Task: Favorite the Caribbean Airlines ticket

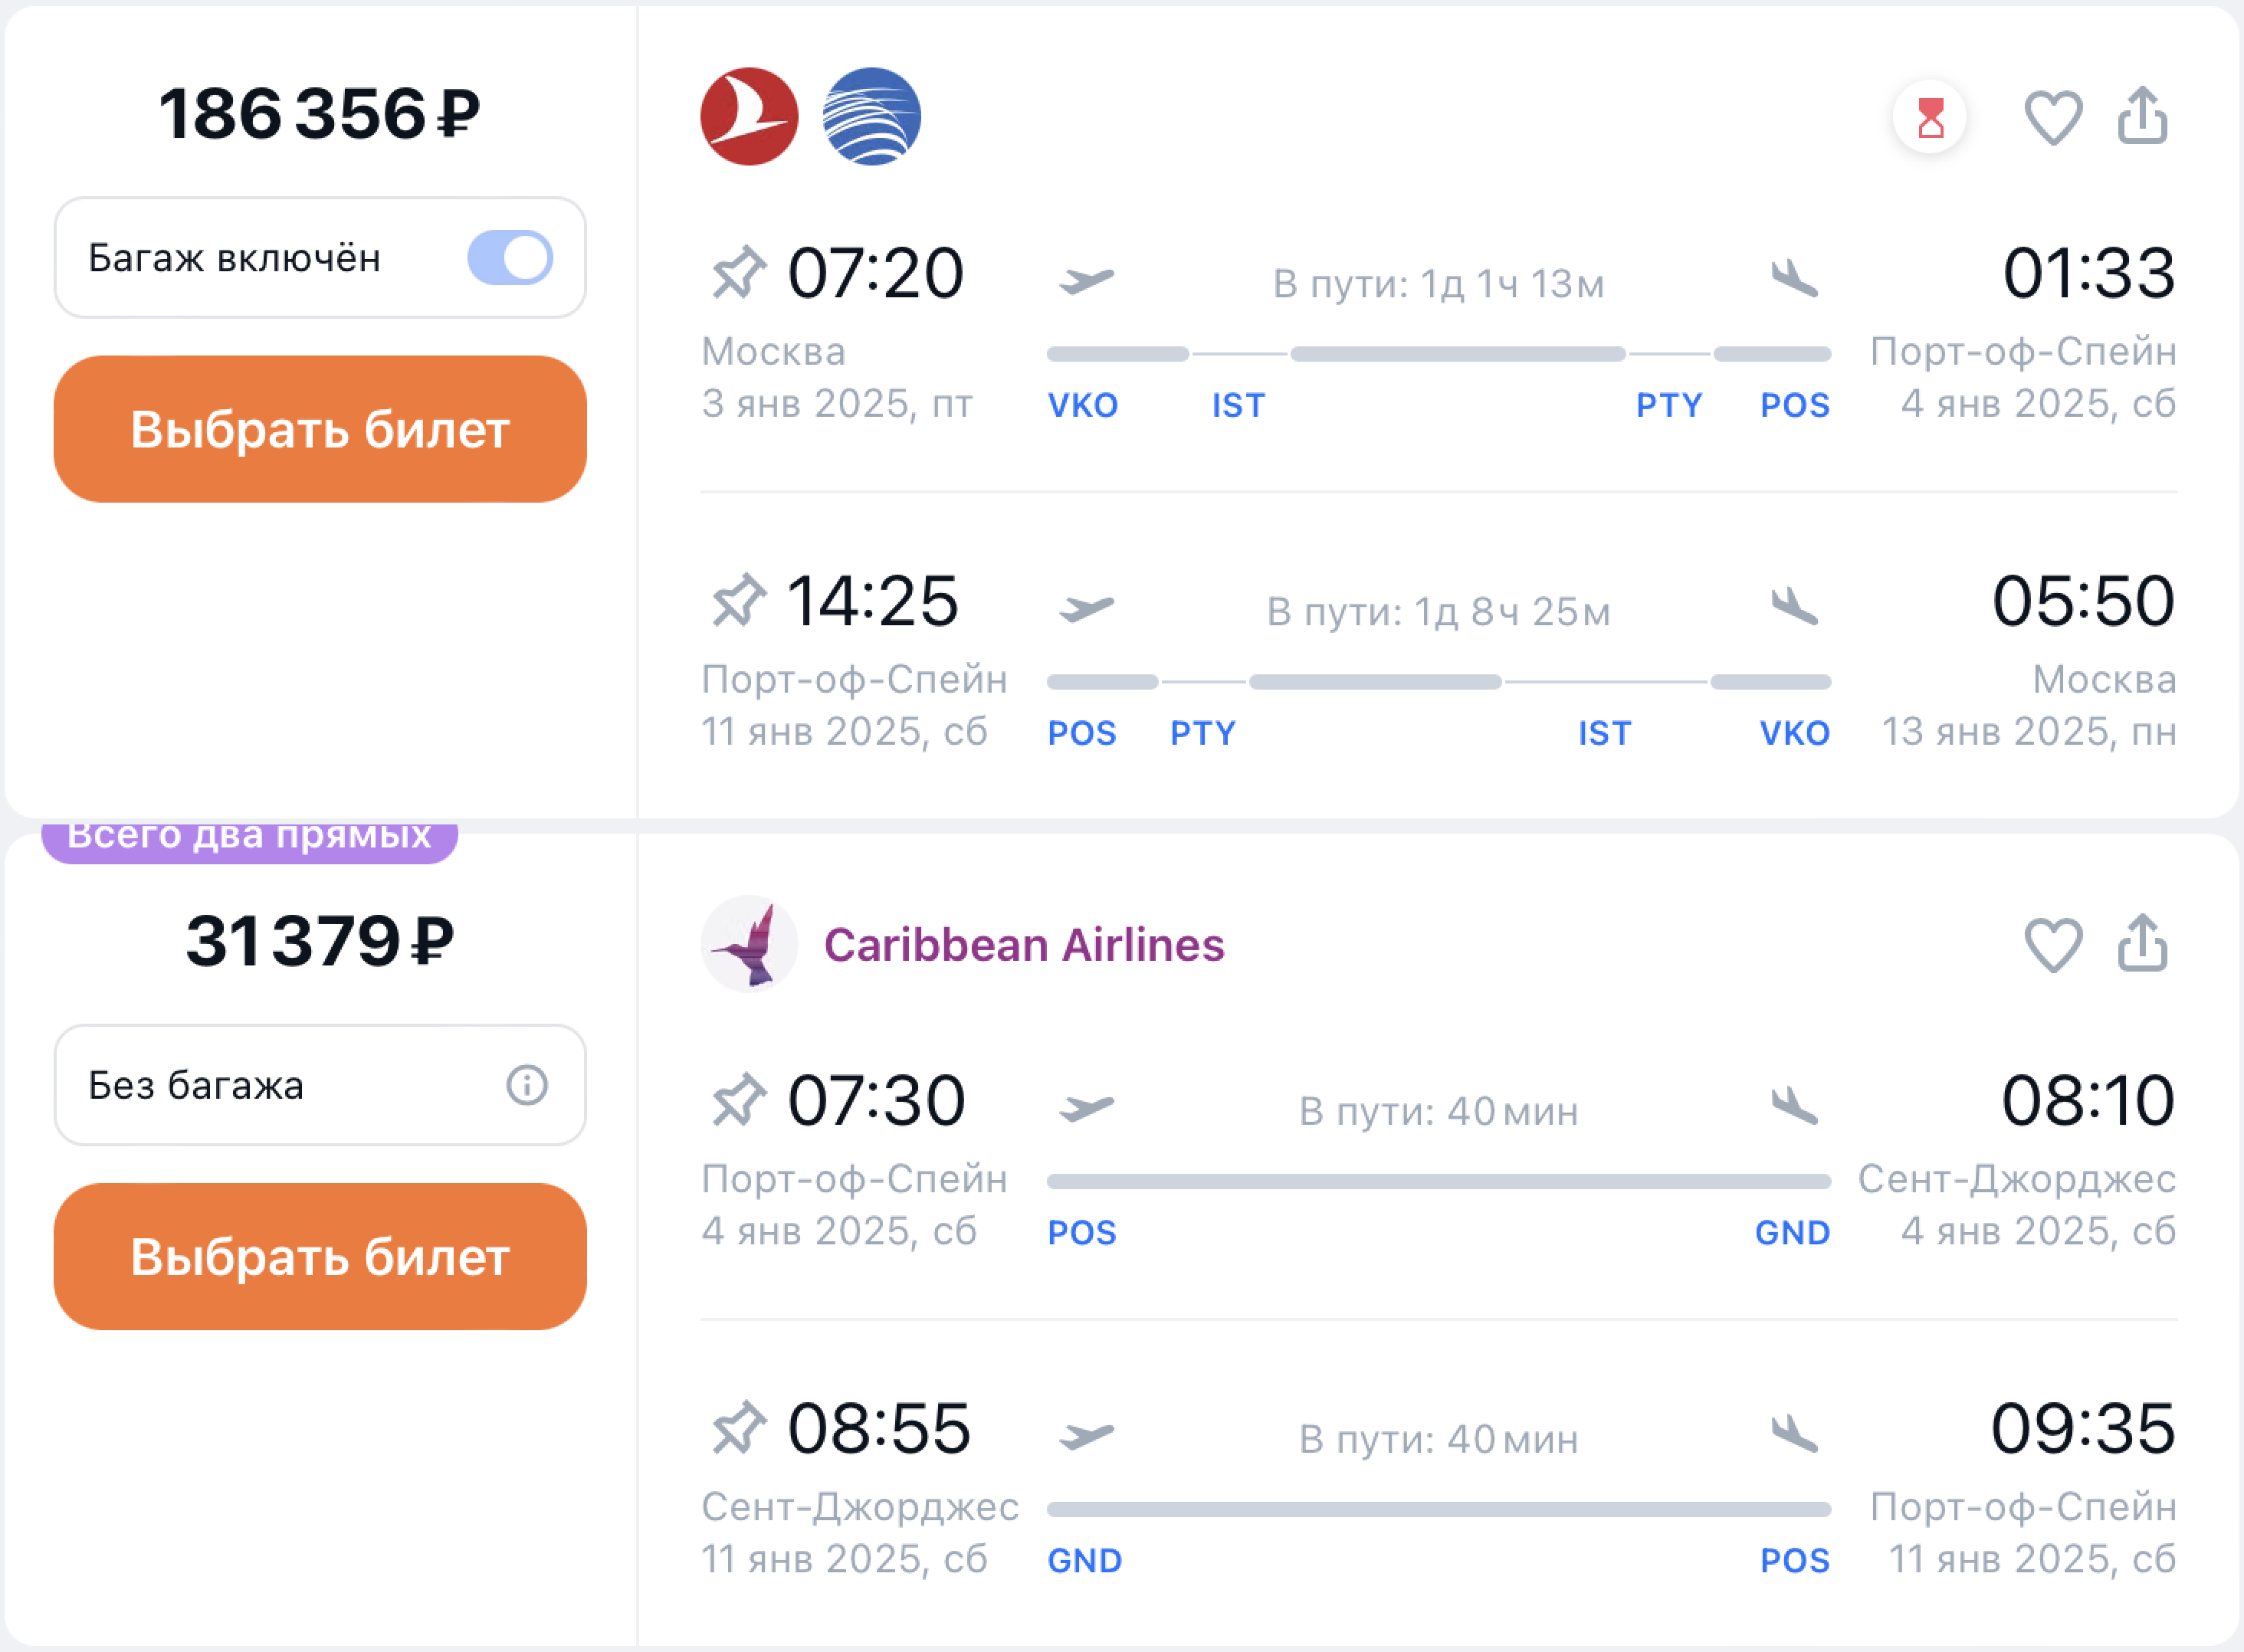Action: (2053, 945)
